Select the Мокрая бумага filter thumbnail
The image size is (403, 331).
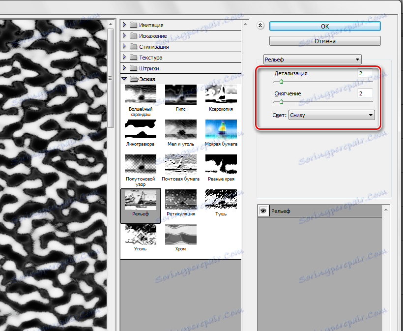221,130
